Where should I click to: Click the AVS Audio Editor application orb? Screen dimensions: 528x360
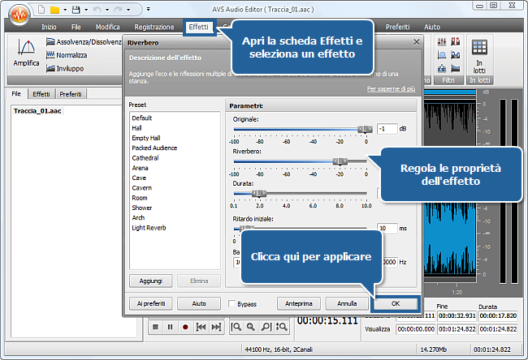[x=19, y=15]
